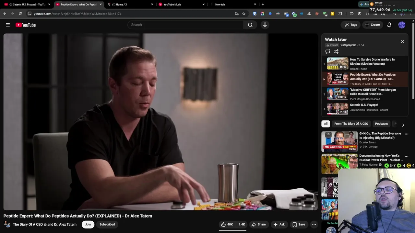Click the install app icon in address bar
The image size is (415, 233).
(237, 14)
